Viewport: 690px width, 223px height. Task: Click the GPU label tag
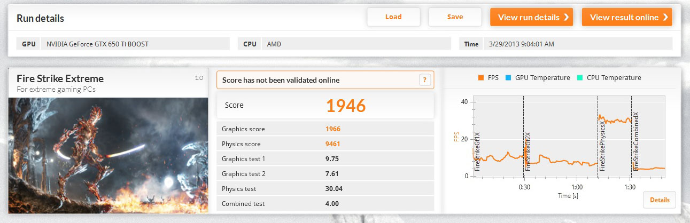point(29,44)
